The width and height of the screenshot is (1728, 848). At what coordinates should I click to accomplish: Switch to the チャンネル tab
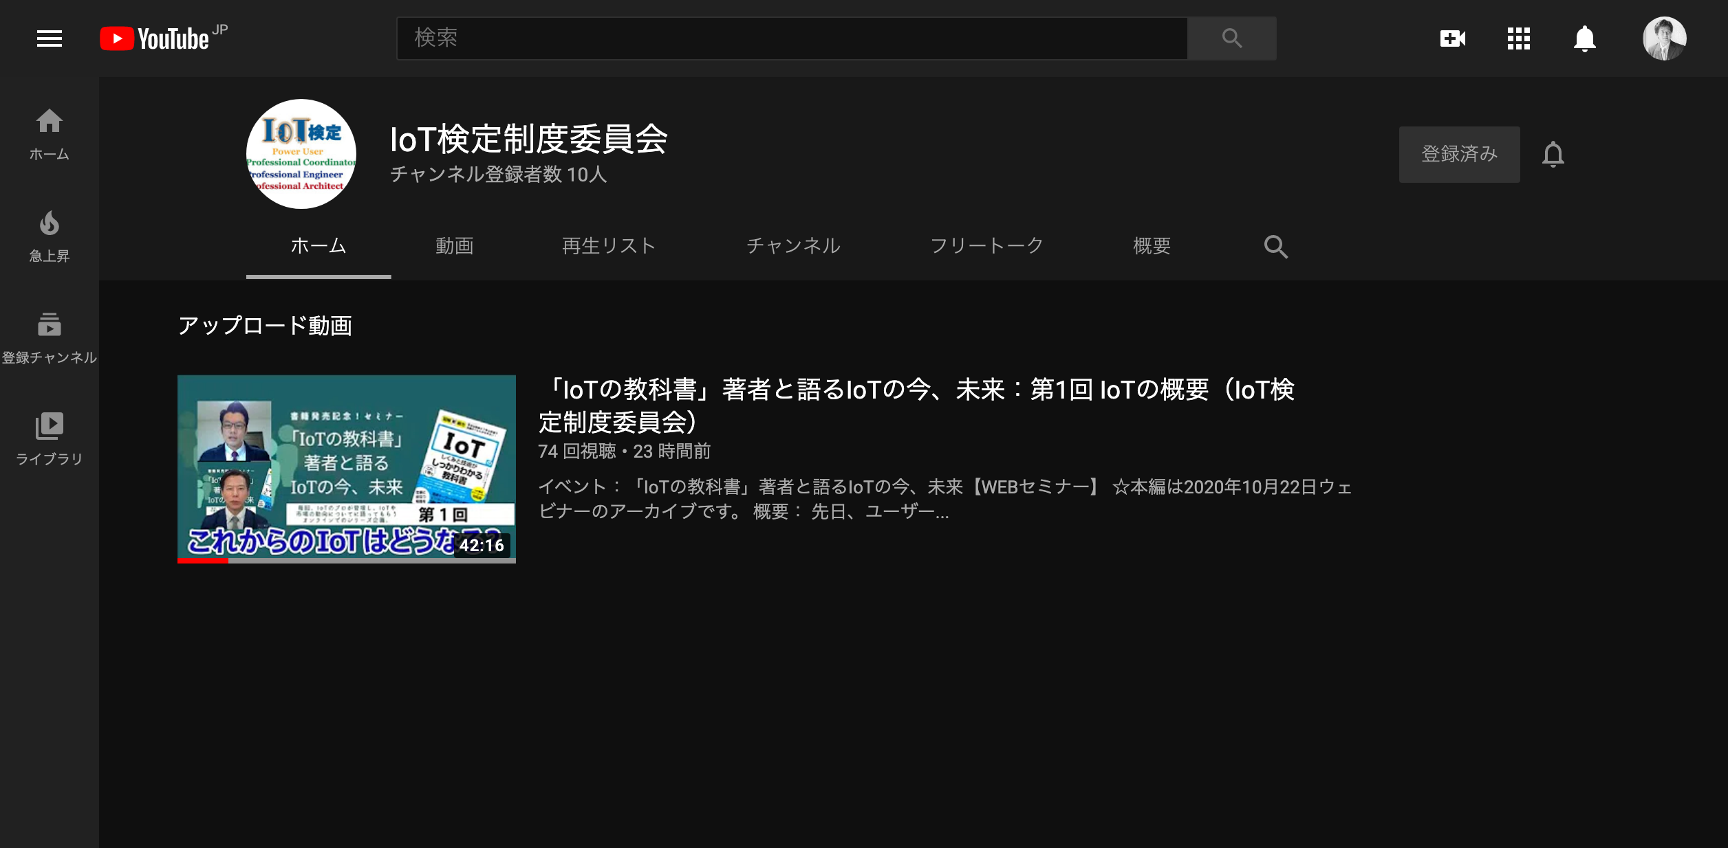[x=793, y=246]
